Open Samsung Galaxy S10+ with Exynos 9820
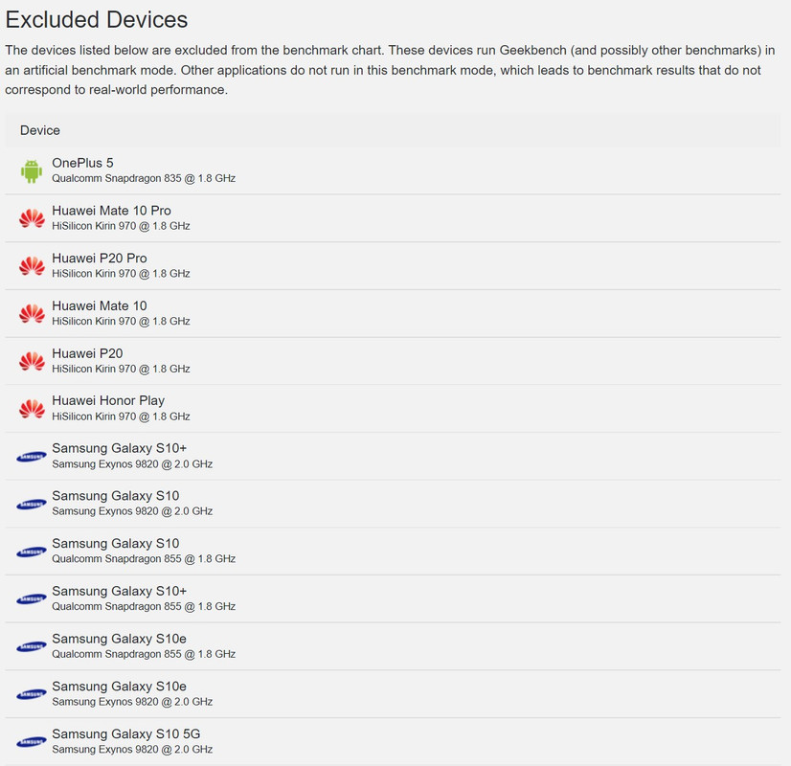 [x=120, y=448]
